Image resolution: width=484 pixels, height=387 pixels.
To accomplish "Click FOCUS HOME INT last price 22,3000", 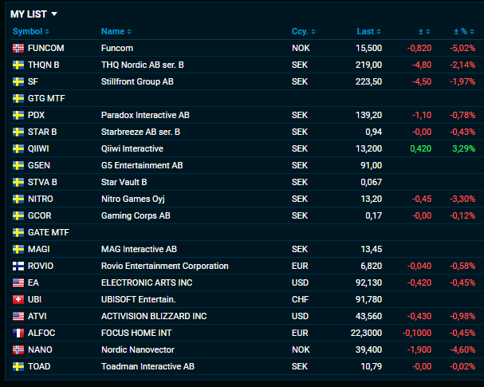I will pos(367,333).
